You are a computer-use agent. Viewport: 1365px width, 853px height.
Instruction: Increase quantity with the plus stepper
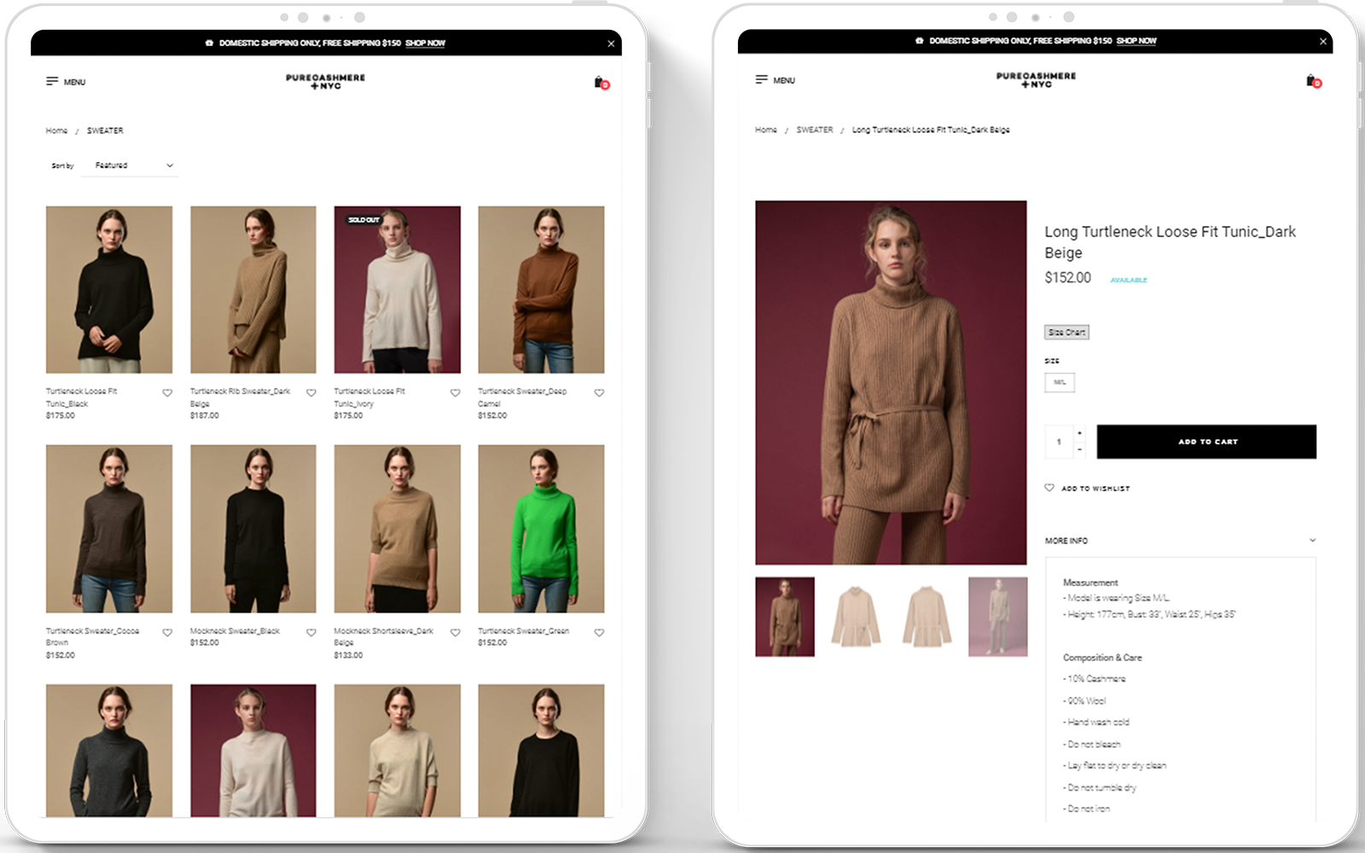tap(1080, 433)
